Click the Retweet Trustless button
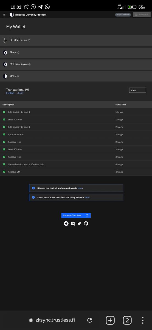 [x=76, y=215]
